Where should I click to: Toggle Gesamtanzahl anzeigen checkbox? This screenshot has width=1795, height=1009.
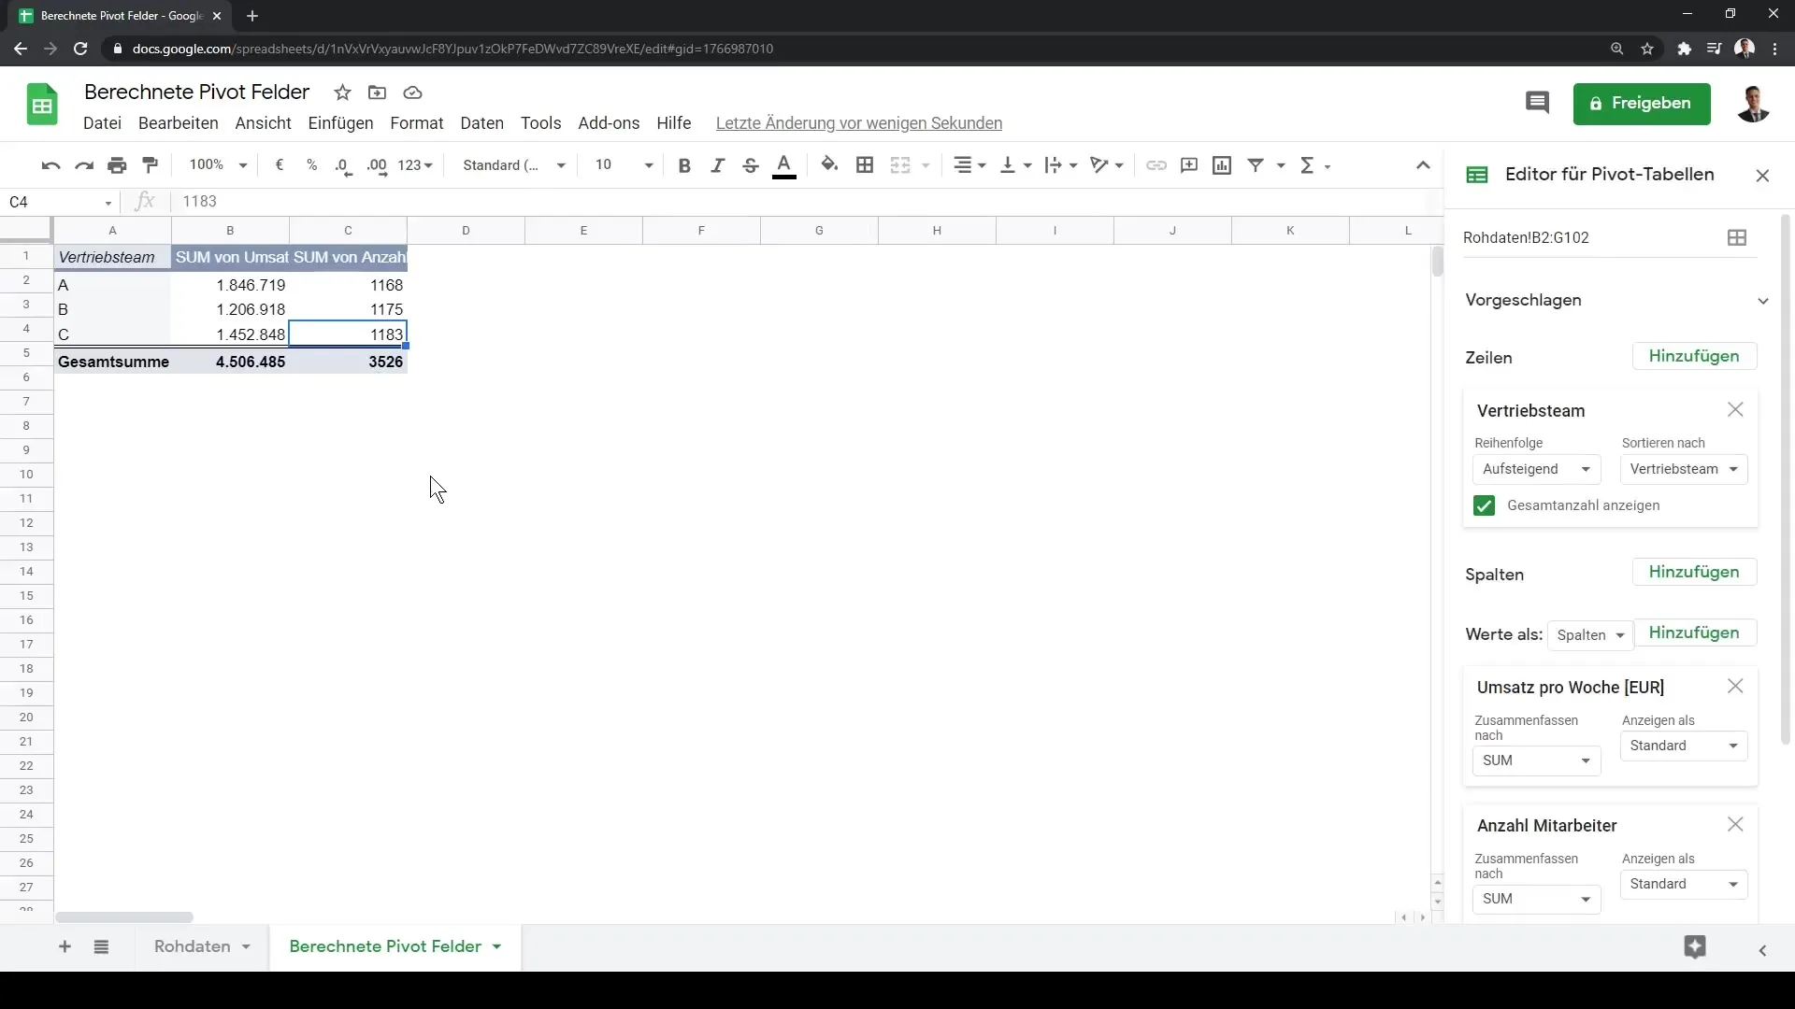click(x=1485, y=505)
